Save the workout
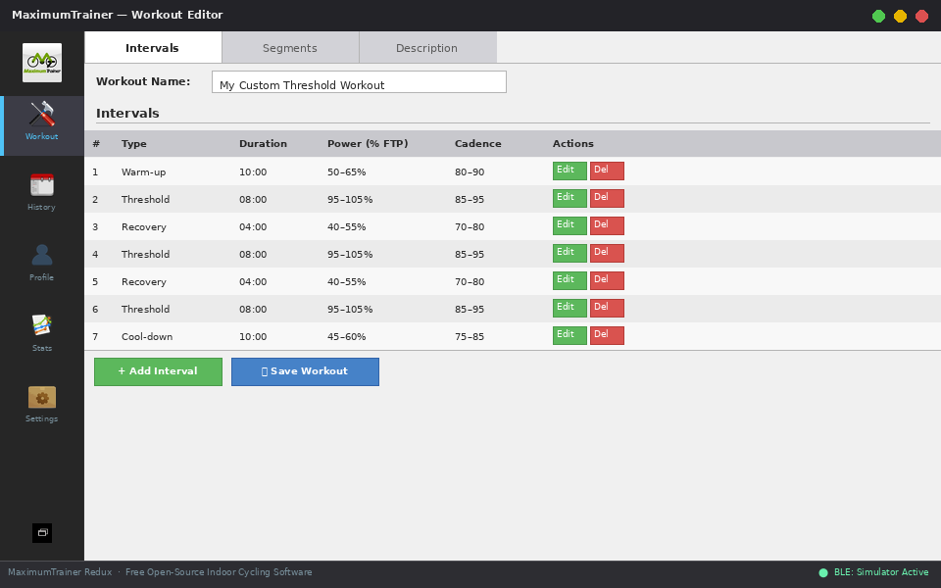Viewport: 941px width, 588px height. click(x=305, y=371)
